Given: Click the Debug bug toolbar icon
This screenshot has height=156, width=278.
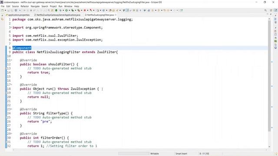Looking at the screenshot, I should point(60,10).
